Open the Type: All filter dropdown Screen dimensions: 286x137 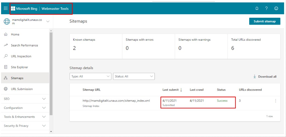[90, 76]
